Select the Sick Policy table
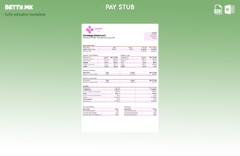This screenshot has height=156, width=240. pos(140,111)
